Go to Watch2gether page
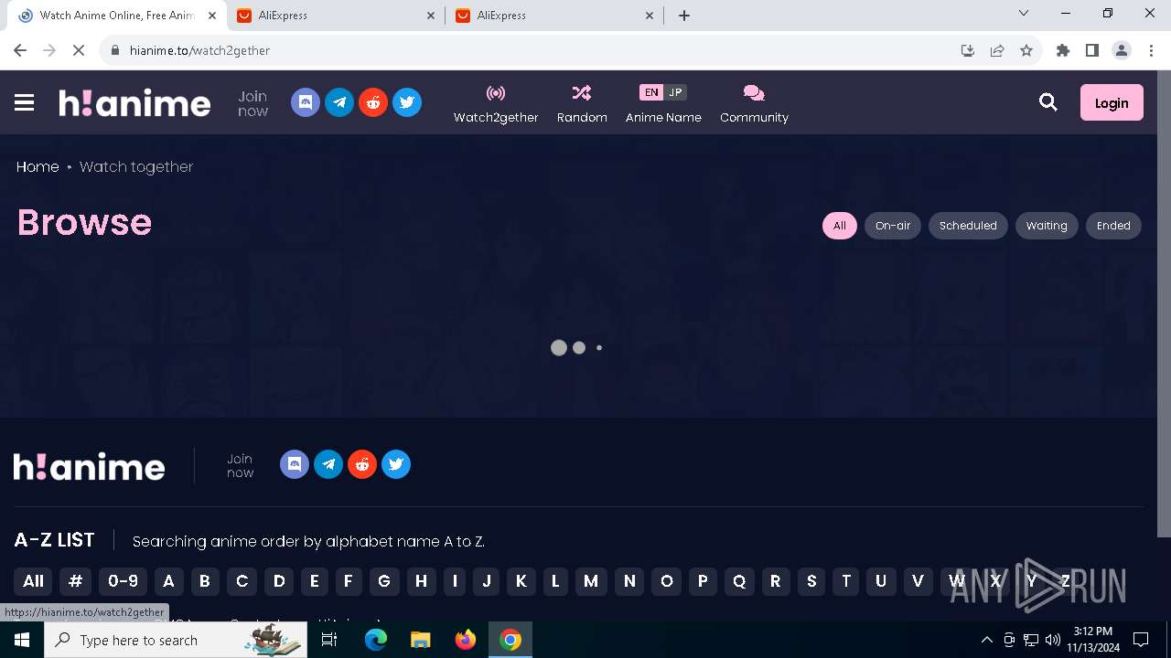This screenshot has width=1171, height=658. 496,103
